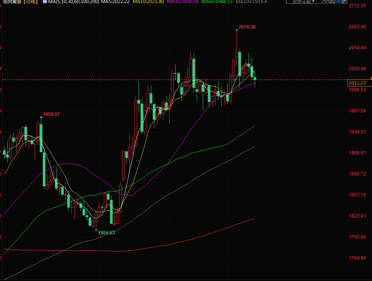The height and width of the screenshot is (281, 372).
Task: Click the 1996.53 price axis label
Action: click(x=357, y=90)
